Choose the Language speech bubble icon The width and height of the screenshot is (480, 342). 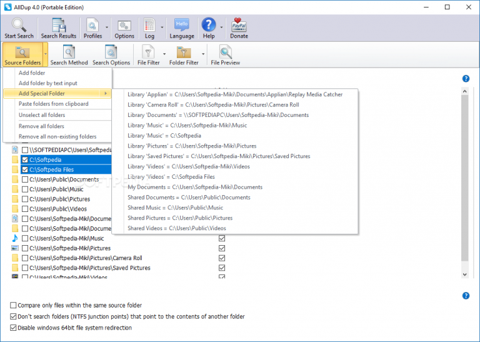coord(182,24)
